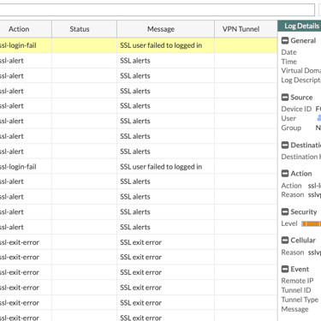Image resolution: width=321 pixels, height=321 pixels.
Task: Collapse the Security section icon
Action: pyautogui.click(x=285, y=211)
